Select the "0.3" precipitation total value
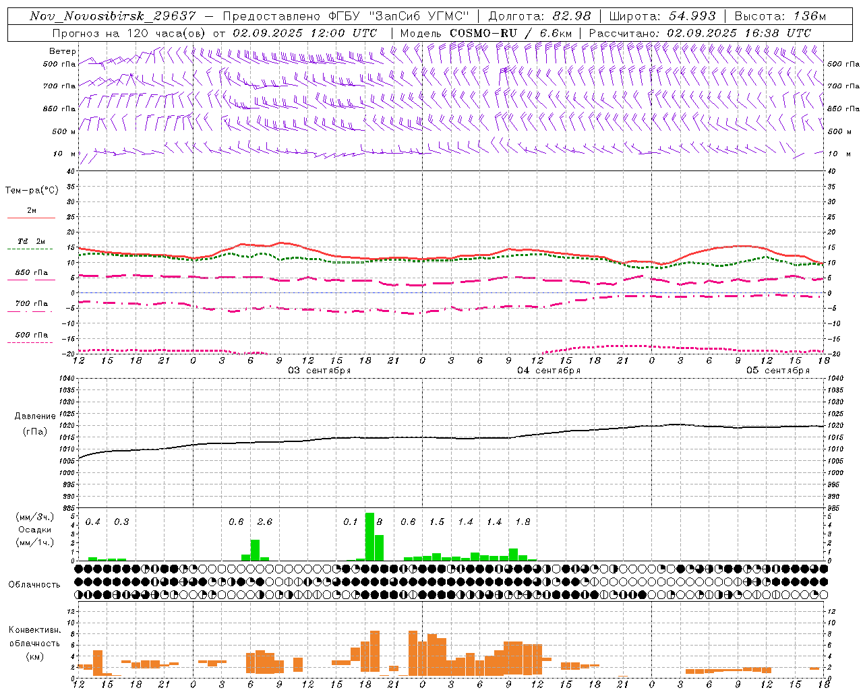The width and height of the screenshot is (863, 690). (121, 522)
